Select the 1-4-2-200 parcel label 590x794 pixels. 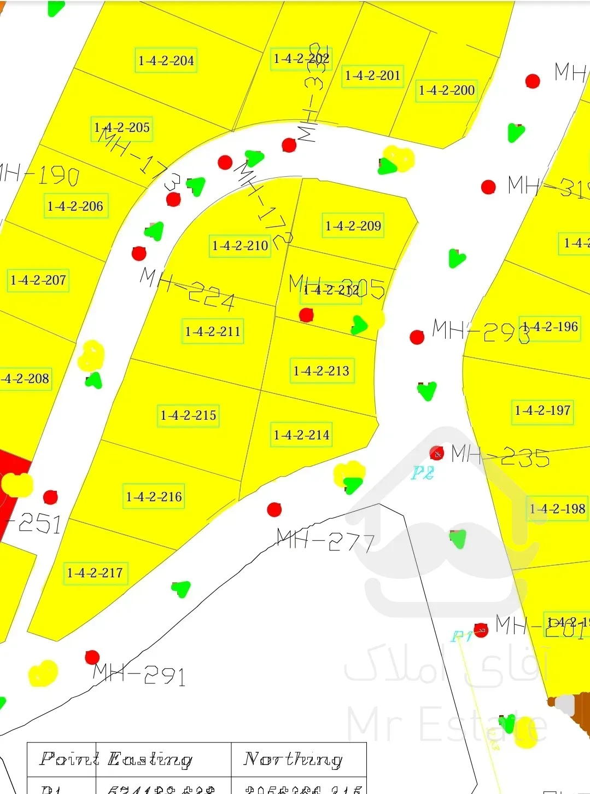coord(446,90)
